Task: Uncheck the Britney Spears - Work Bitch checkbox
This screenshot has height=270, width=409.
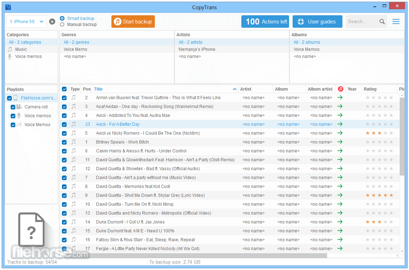Action: point(64,142)
